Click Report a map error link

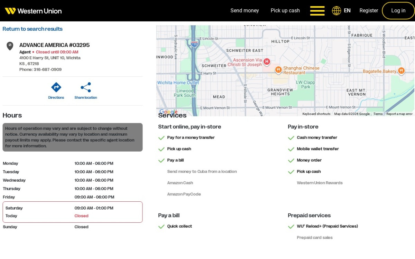point(399,114)
